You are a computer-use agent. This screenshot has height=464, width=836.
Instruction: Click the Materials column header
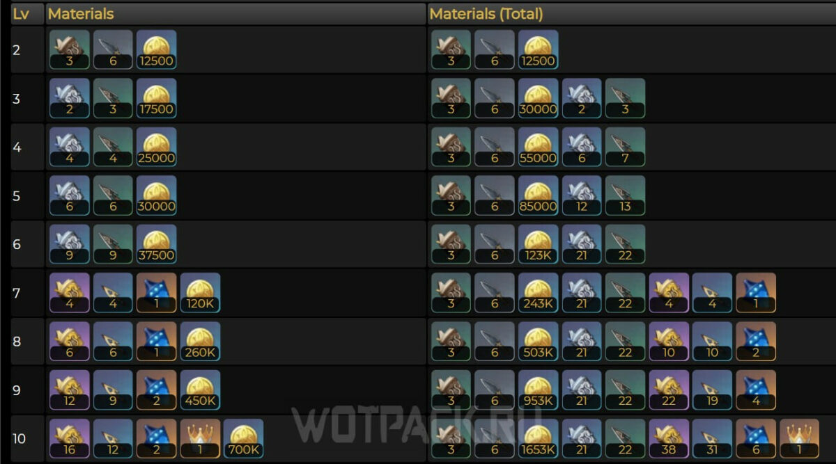81,13
